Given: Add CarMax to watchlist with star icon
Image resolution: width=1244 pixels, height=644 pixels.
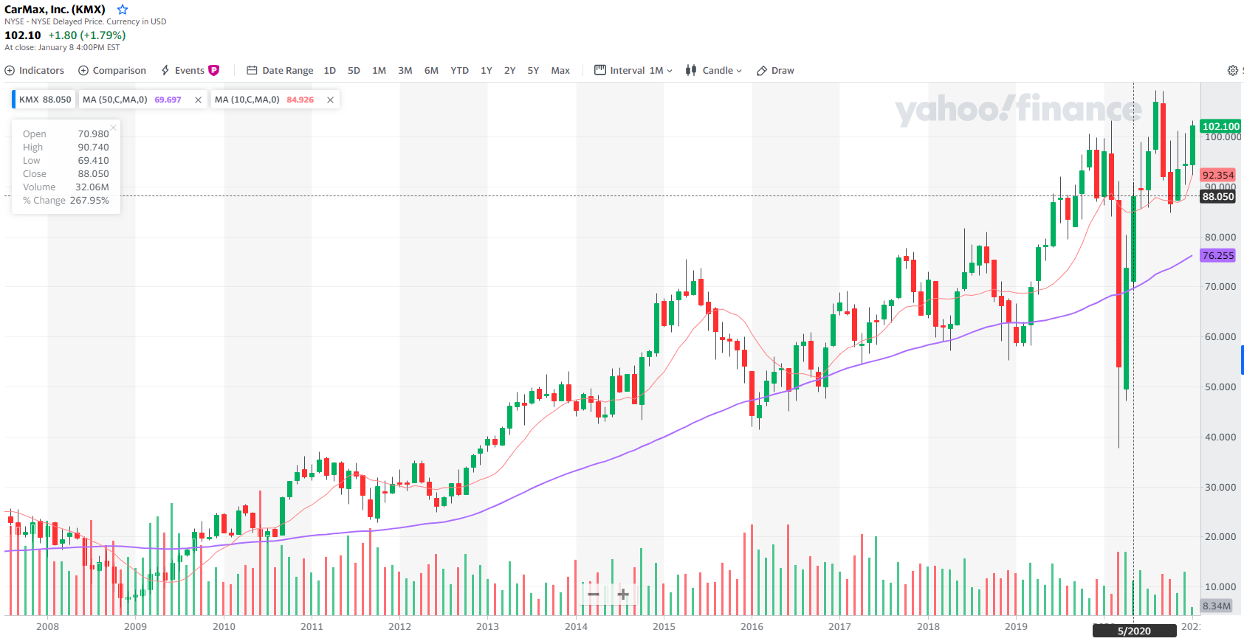Looking at the screenshot, I should [123, 10].
